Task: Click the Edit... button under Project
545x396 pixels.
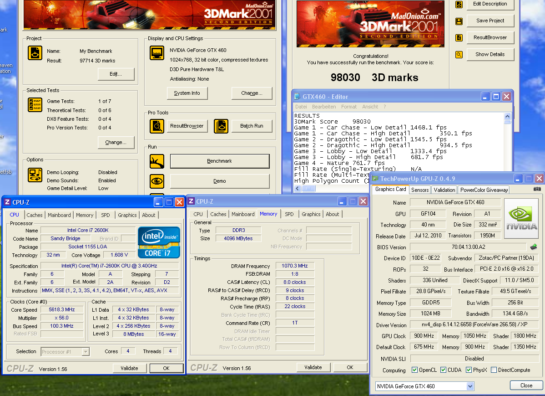Action: (x=116, y=74)
